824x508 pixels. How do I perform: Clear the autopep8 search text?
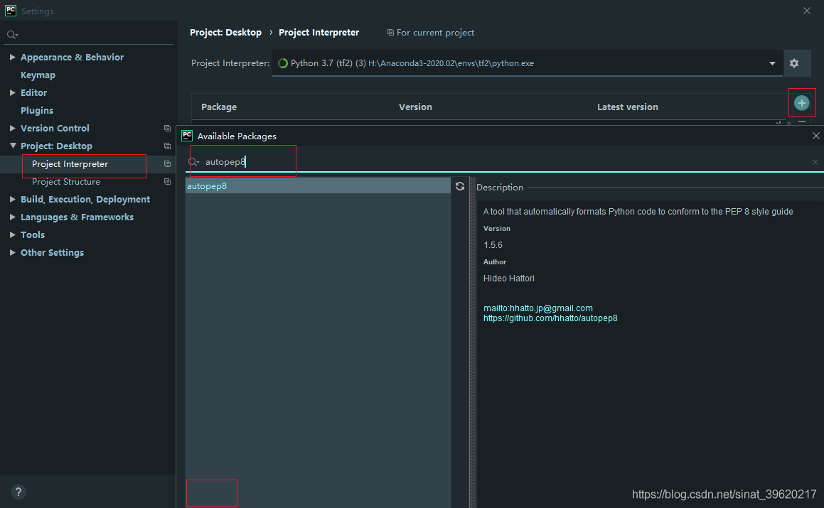[815, 162]
